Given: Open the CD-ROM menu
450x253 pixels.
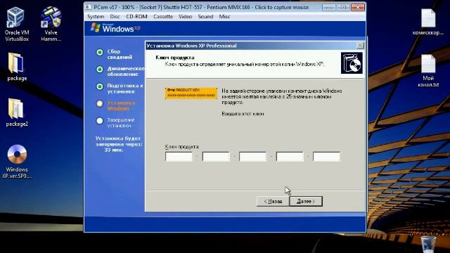Looking at the screenshot, I should tap(136, 17).
